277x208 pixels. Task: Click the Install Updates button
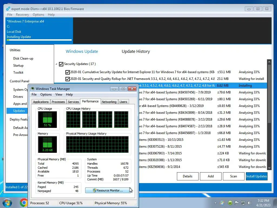pyautogui.click(x=256, y=176)
